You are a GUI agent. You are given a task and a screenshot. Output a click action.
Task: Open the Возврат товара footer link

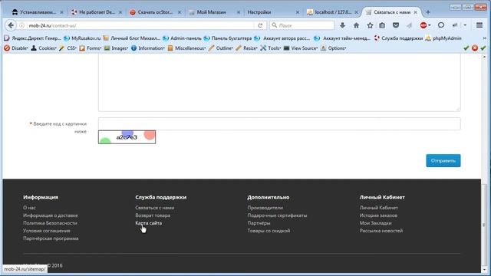(153, 215)
